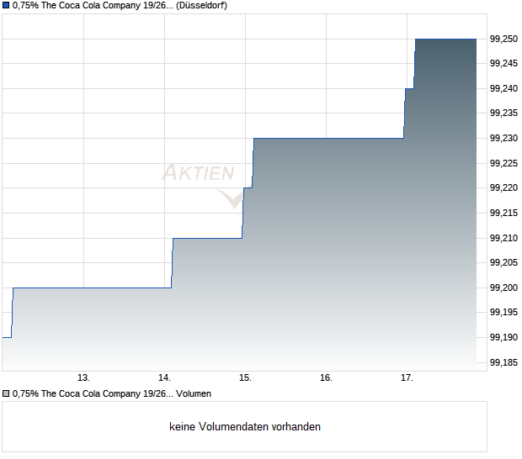Screen dimensions: 522x459
Task: Select the chart title '0,75% The Coca Cola Company 19/26... (Düsseldorf)'
Action: pyautogui.click(x=120, y=6)
